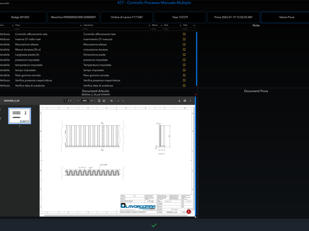The width and height of the screenshot is (309, 231).
Task: Select the Fase 157279 header box
Action: coord(180,17)
